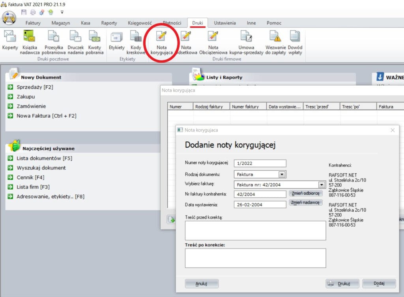Viewport: 404px width, 297px height.
Task: Launch the Nota korygująca ribbon icon
Action: tap(161, 37)
